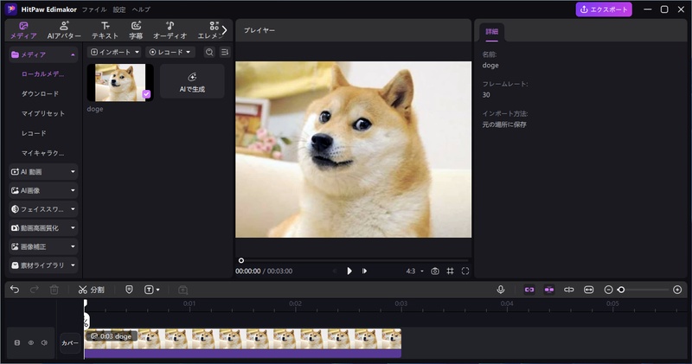Expand the 素材ライブラリ section
Image resolution: width=692 pixels, height=364 pixels.
click(x=43, y=265)
